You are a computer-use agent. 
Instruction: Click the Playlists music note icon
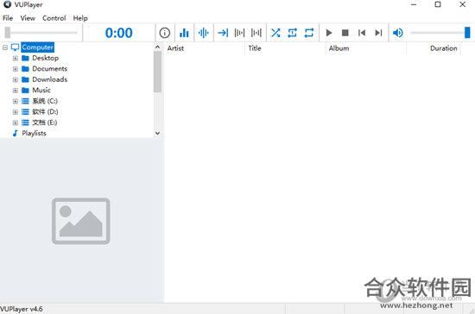(16, 133)
